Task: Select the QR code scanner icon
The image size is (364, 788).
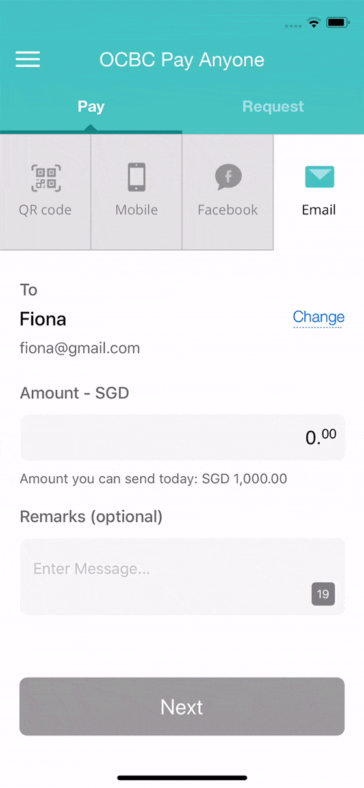Action: pyautogui.click(x=45, y=177)
